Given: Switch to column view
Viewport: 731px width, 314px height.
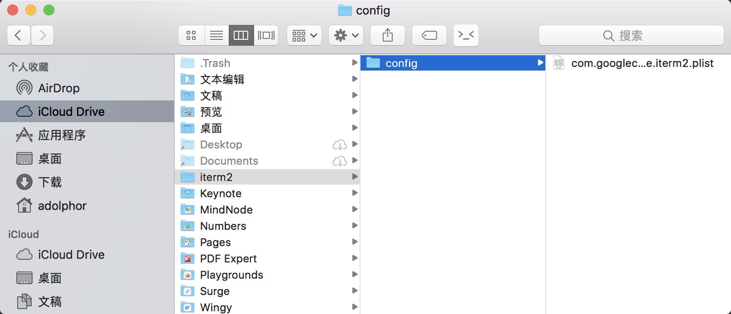Looking at the screenshot, I should tap(241, 35).
